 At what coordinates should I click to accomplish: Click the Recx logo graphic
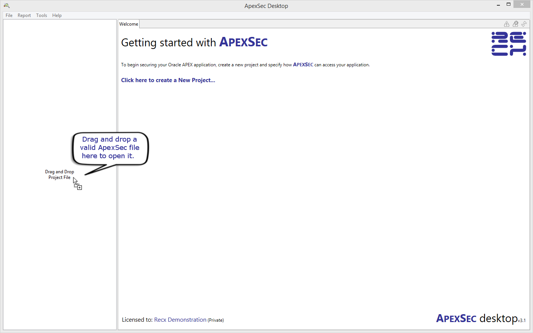(509, 44)
